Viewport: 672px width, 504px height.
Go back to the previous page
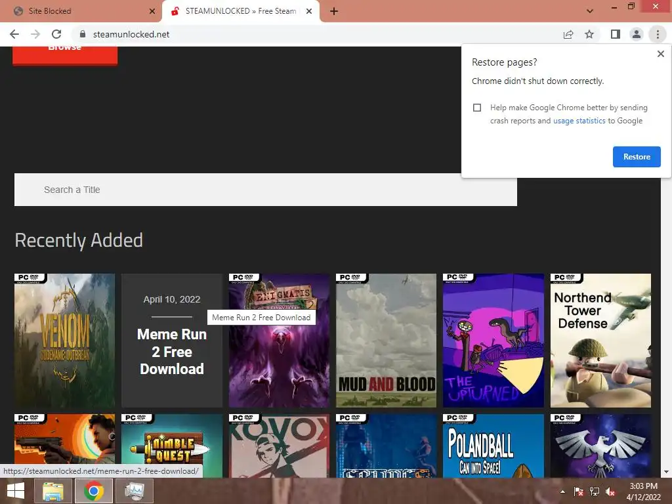coord(14,34)
